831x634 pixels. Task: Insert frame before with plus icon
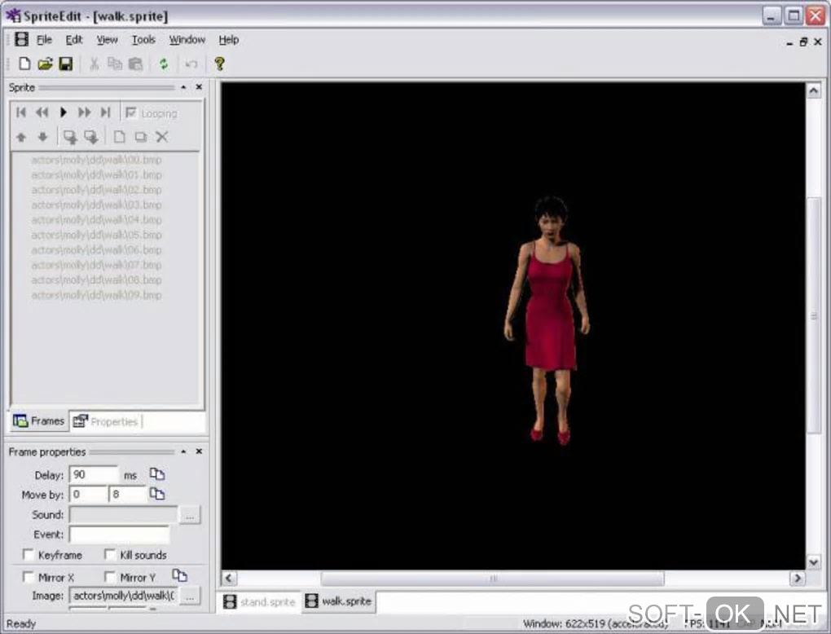pos(70,137)
